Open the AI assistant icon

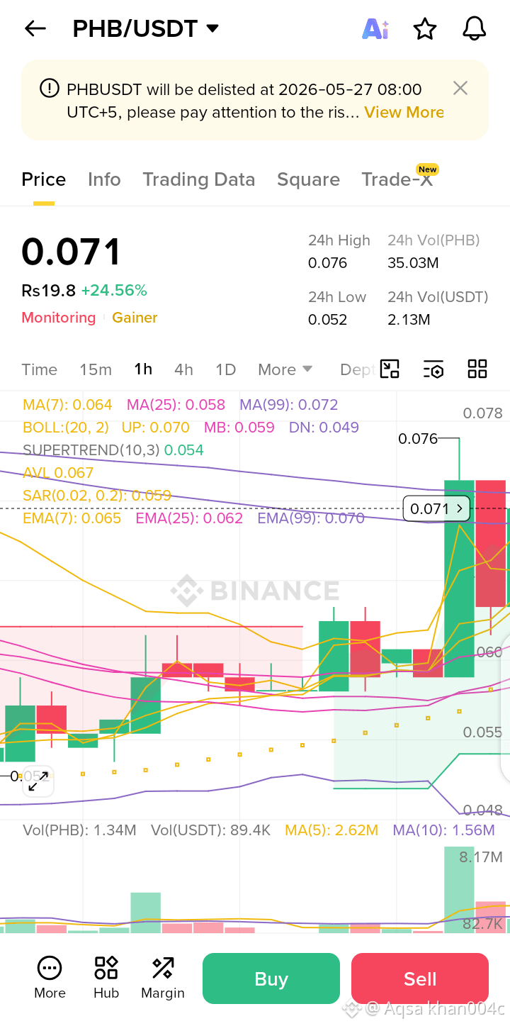click(375, 28)
